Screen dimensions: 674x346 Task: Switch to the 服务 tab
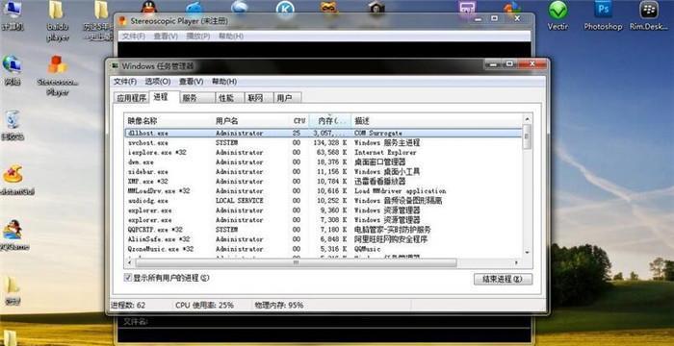pyautogui.click(x=196, y=98)
